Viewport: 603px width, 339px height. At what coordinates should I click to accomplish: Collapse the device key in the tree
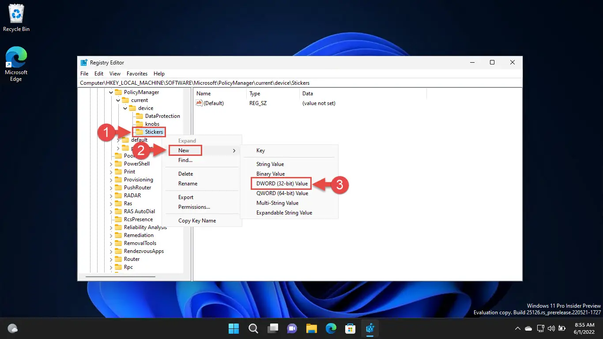point(125,108)
